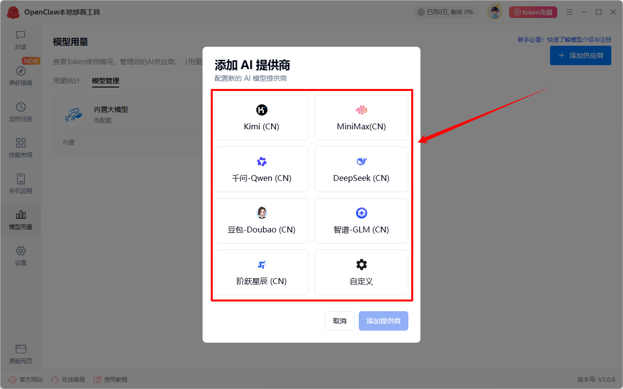This screenshot has height=389, width=623.
Task: Click the 模型用量 page heading
Action: (71, 42)
